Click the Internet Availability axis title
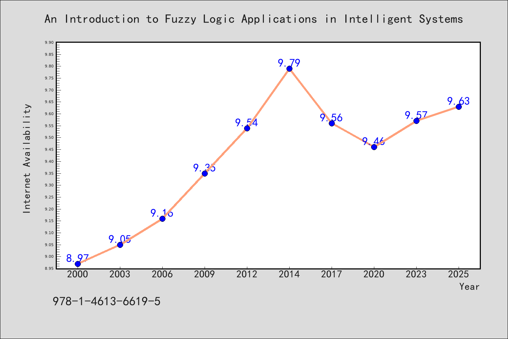 click(x=27, y=158)
